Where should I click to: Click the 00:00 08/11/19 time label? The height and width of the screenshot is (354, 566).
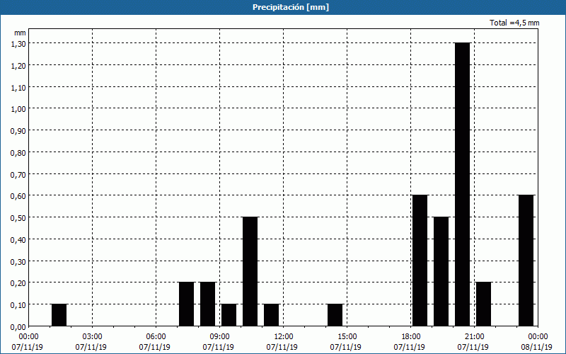point(536,342)
